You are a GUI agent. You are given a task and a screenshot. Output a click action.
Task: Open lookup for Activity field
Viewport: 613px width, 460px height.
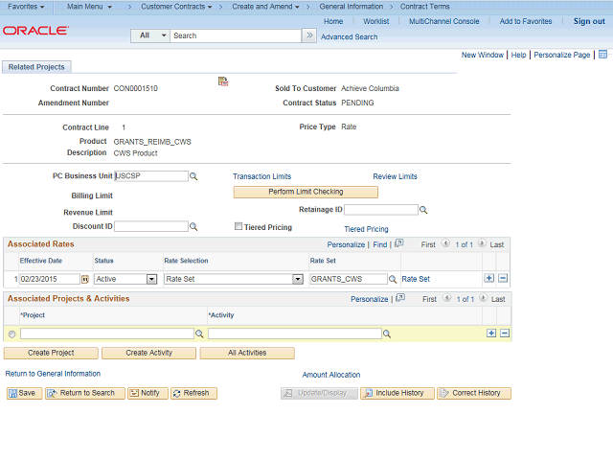[387, 333]
